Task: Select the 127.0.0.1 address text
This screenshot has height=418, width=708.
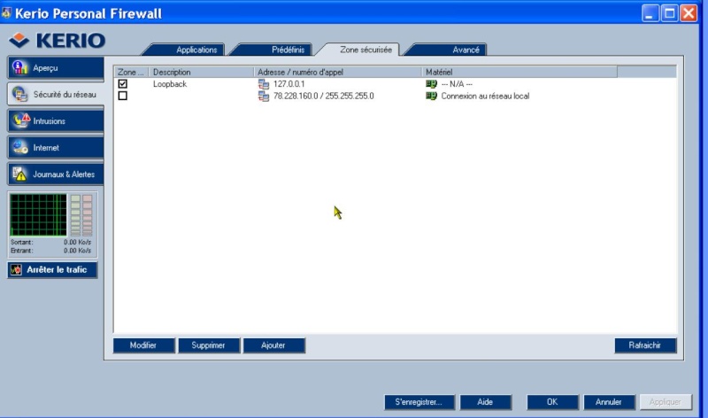Action: coord(289,84)
